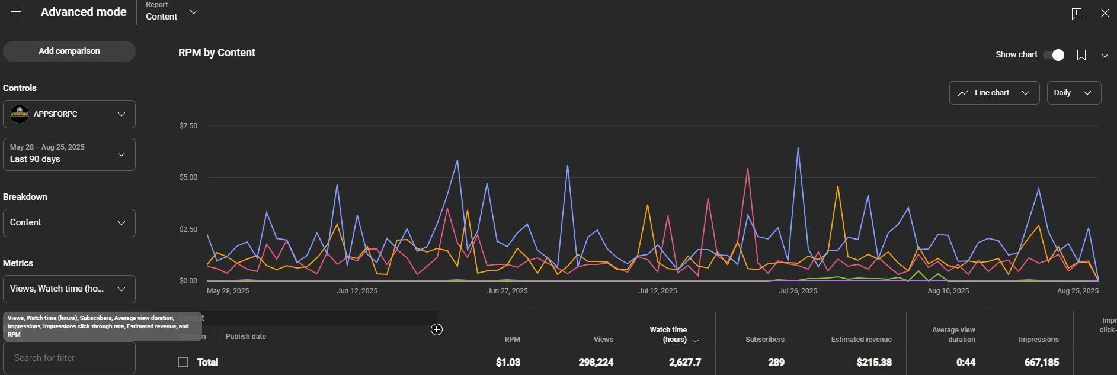Click the average view duration 0:44
The width and height of the screenshot is (1117, 375).
point(966,363)
